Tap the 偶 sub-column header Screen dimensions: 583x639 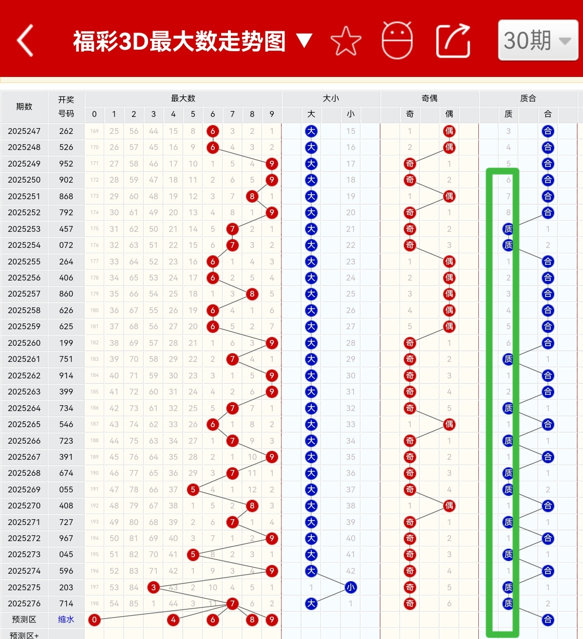point(449,114)
